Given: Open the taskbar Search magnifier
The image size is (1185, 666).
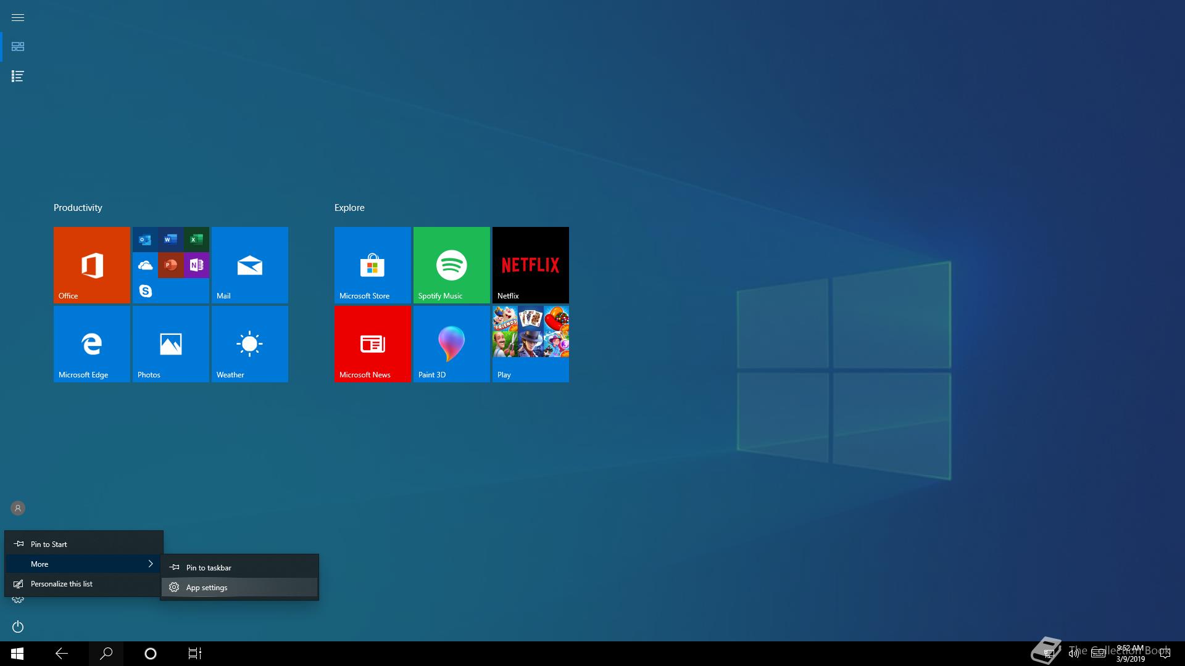Looking at the screenshot, I should (x=106, y=654).
